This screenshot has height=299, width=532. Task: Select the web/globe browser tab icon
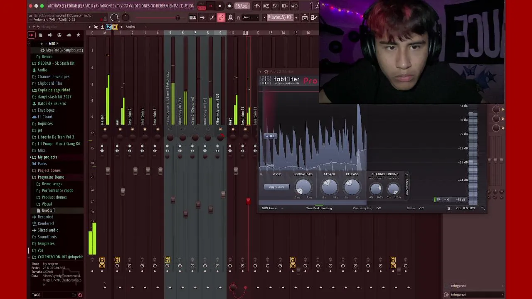coord(59,35)
